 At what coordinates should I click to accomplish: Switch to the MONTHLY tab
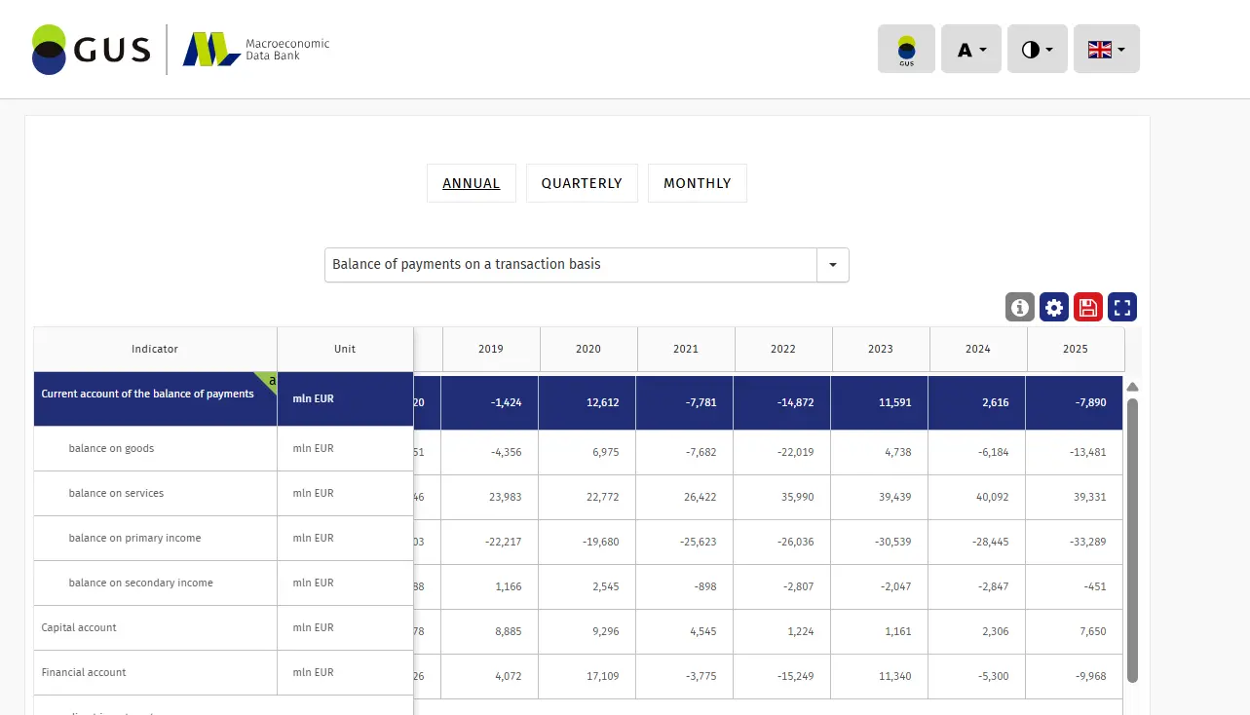click(698, 183)
